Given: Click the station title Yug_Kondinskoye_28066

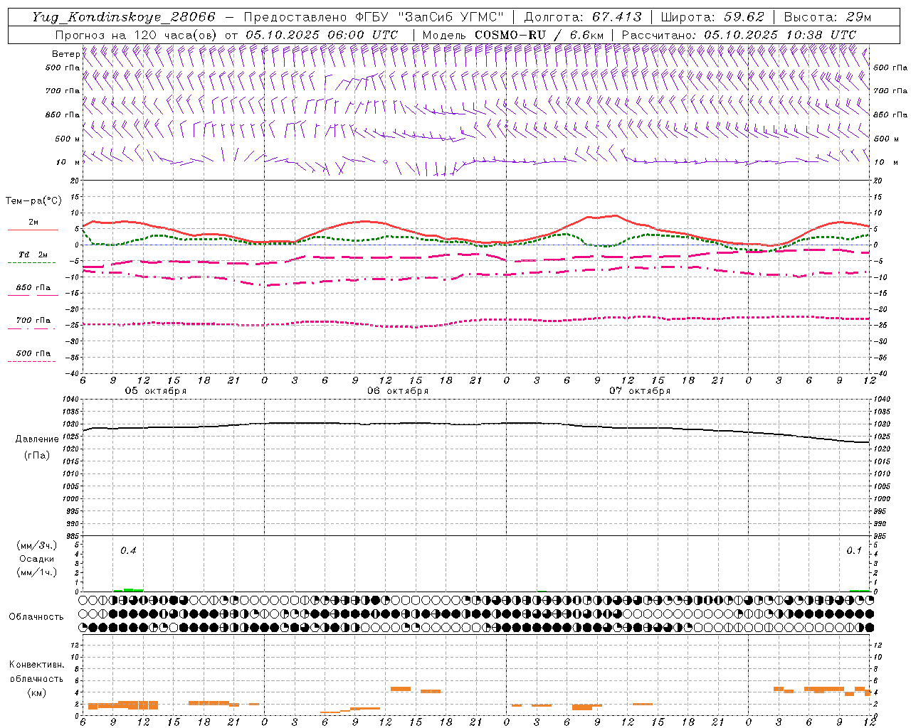Looking at the screenshot, I should point(124,17).
